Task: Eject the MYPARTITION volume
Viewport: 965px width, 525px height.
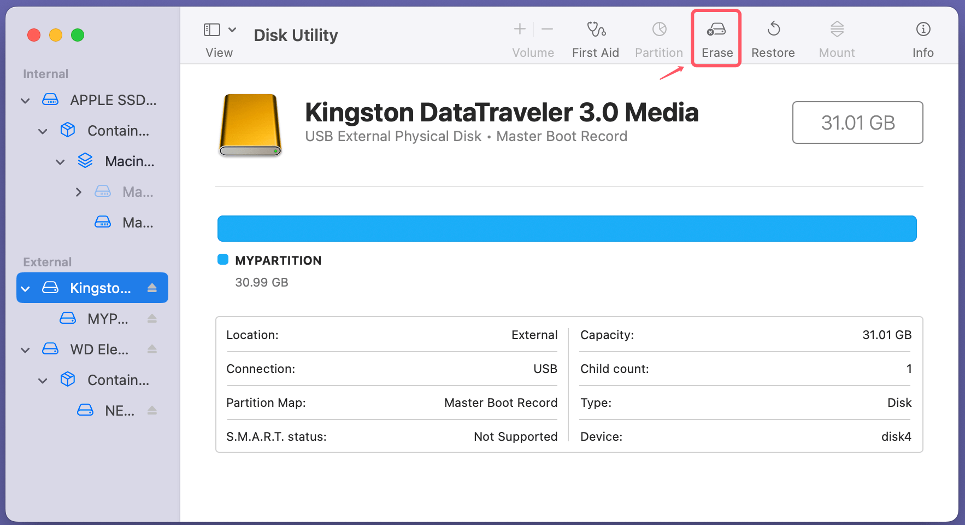Action: click(152, 318)
